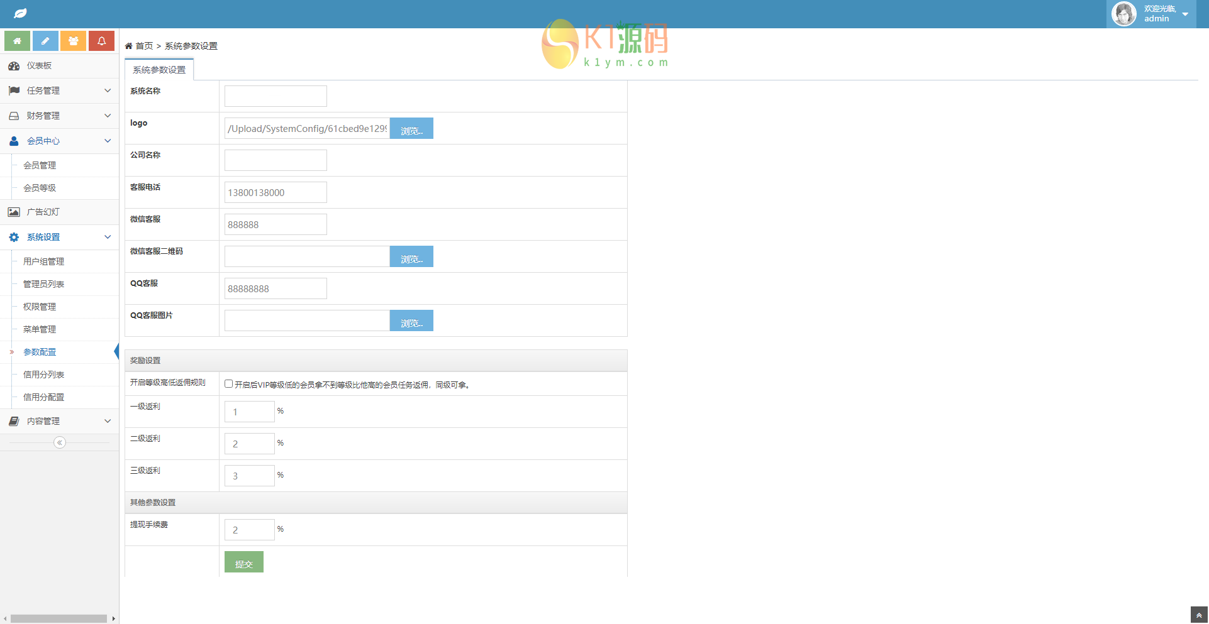Click the orange users shortcut icon
This screenshot has height=624, width=1209.
pyautogui.click(x=74, y=41)
